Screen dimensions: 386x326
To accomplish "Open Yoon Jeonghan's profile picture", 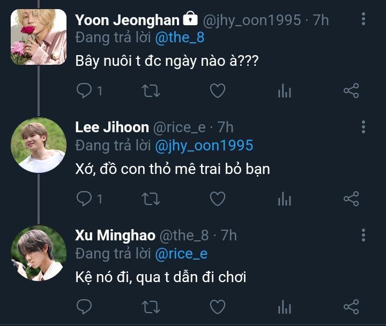I will click(x=38, y=37).
